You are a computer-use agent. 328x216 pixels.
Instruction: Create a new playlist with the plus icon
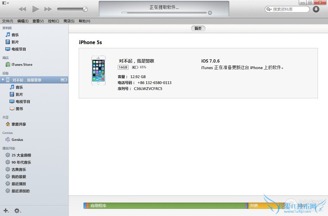point(6,211)
